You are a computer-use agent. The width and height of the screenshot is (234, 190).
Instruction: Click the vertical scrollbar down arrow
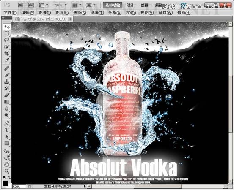click(x=230, y=182)
